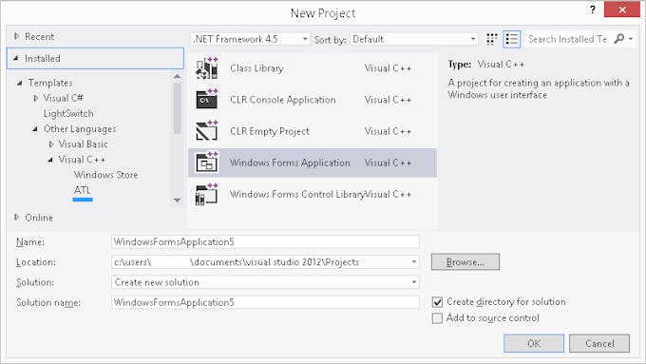The image size is (646, 364).
Task: Select ATL under Visual C++
Action: [83, 190]
